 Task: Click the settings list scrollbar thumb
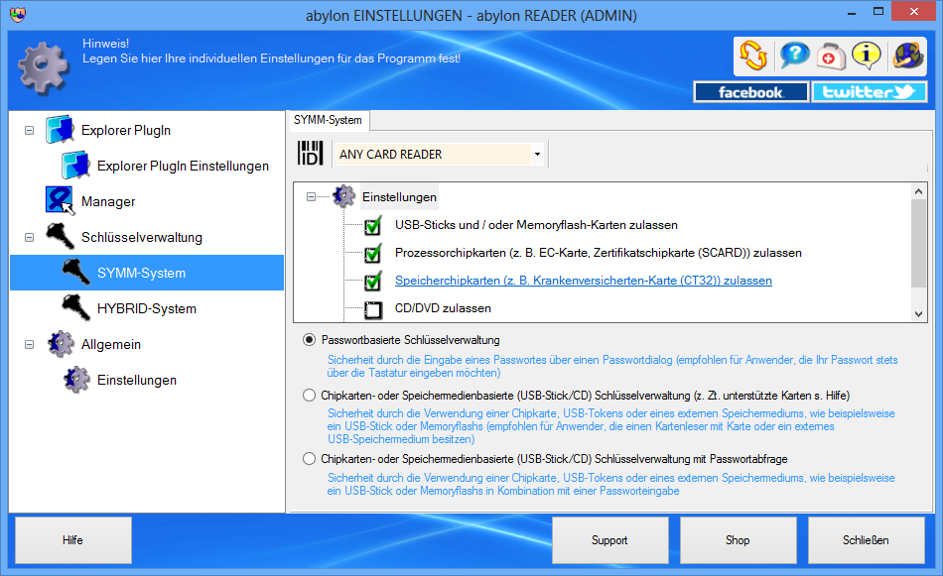918,243
